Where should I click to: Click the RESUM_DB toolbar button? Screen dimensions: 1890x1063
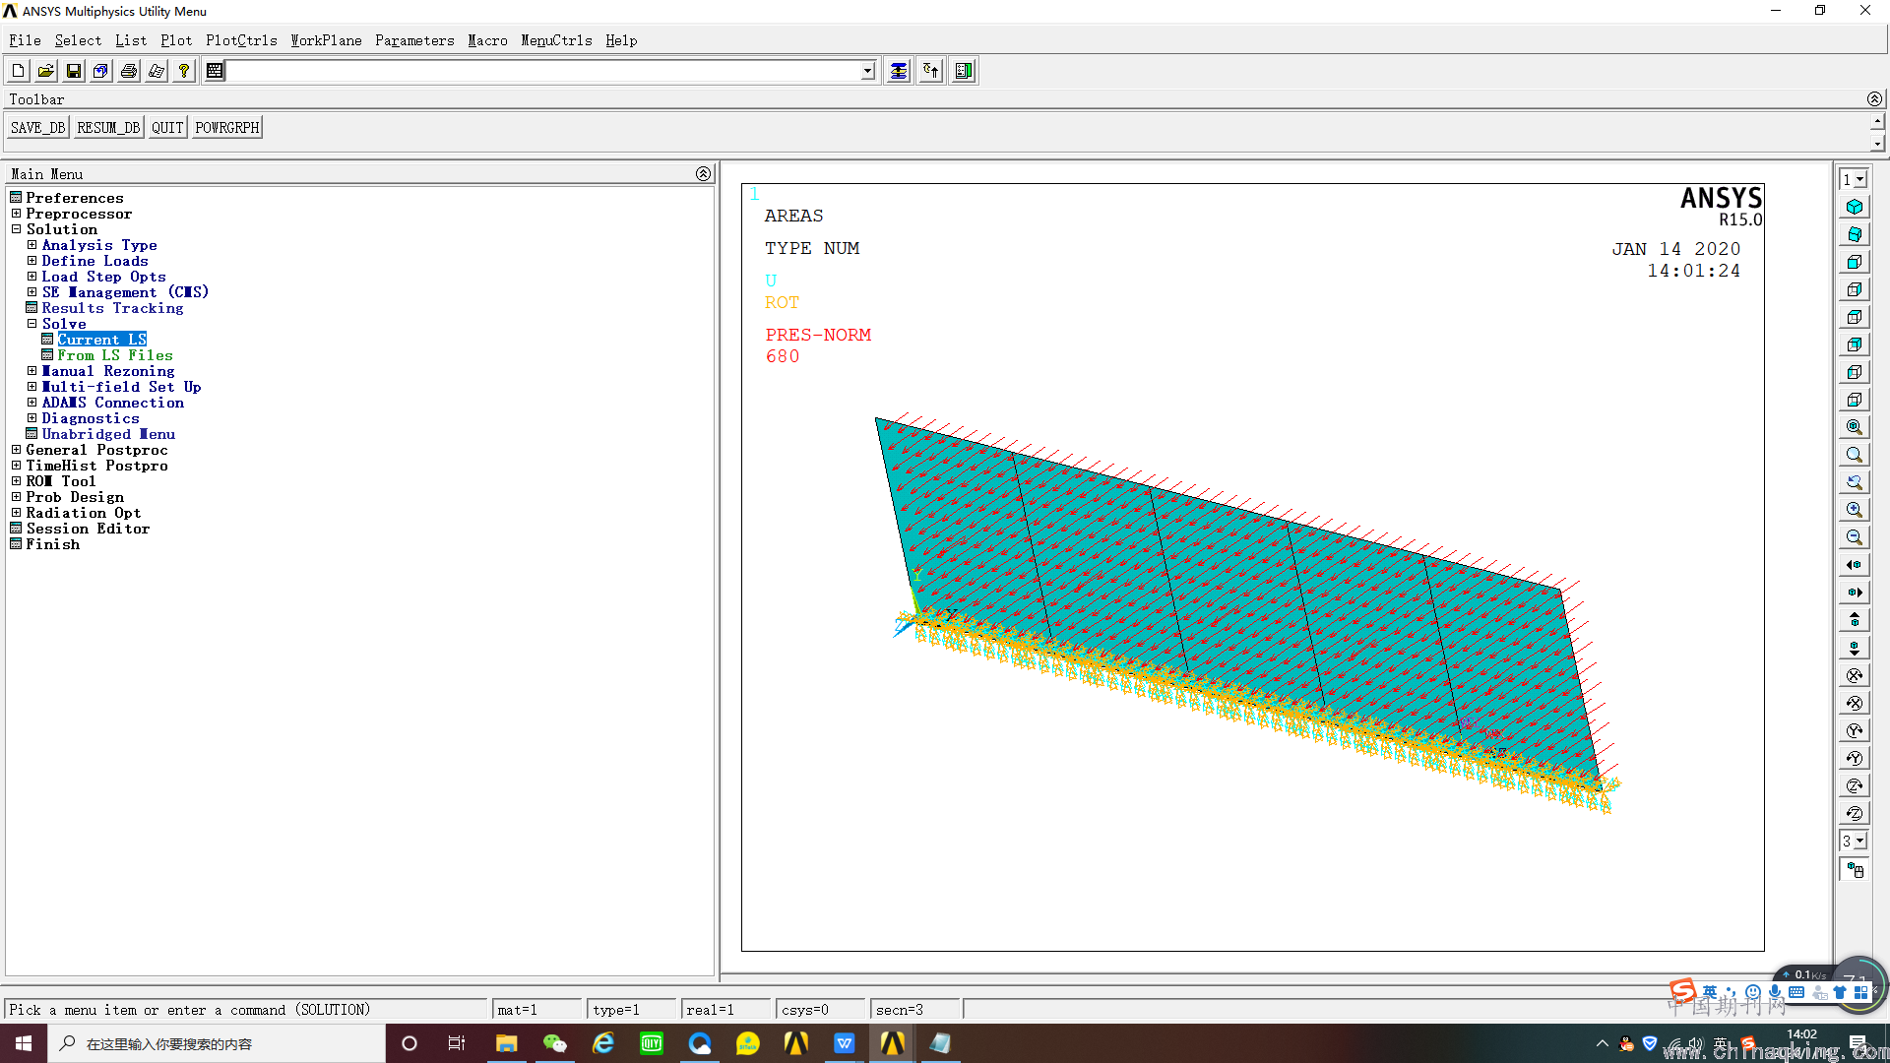click(108, 128)
